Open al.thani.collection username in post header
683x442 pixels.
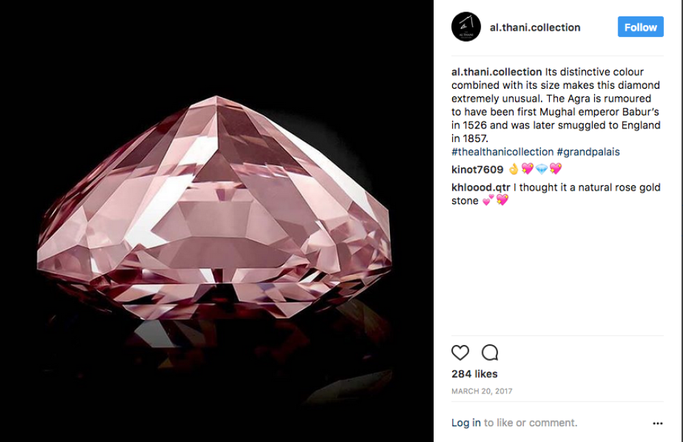[x=535, y=27]
